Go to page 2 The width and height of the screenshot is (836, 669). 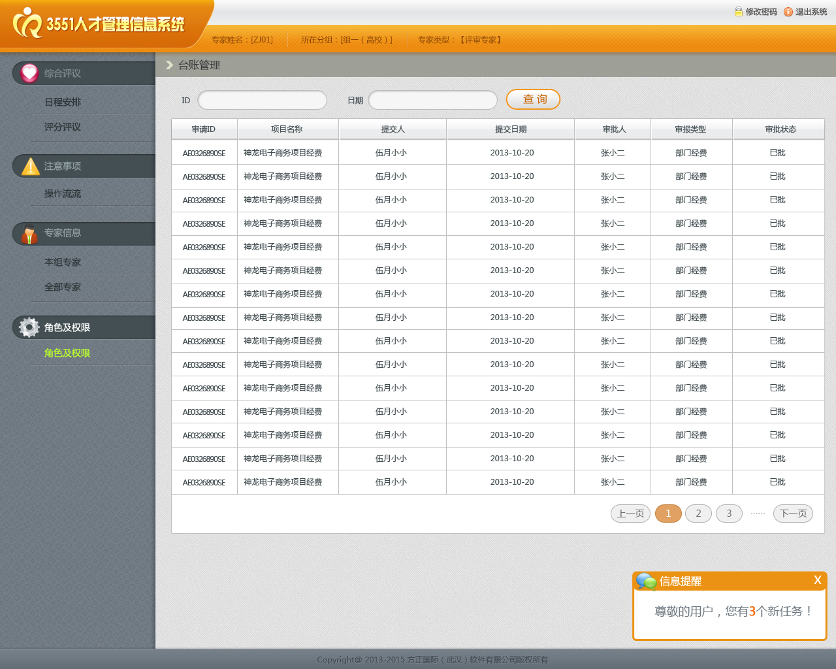coord(698,514)
